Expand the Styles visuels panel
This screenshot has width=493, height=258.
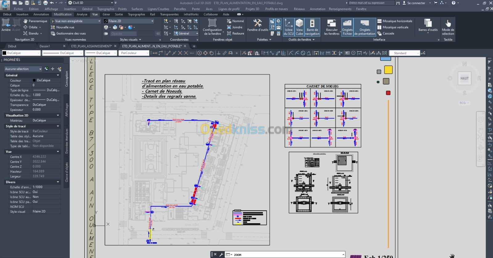130,39
